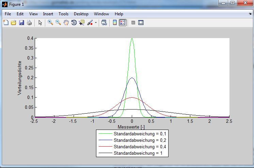Create a new figure

[x=6, y=23]
